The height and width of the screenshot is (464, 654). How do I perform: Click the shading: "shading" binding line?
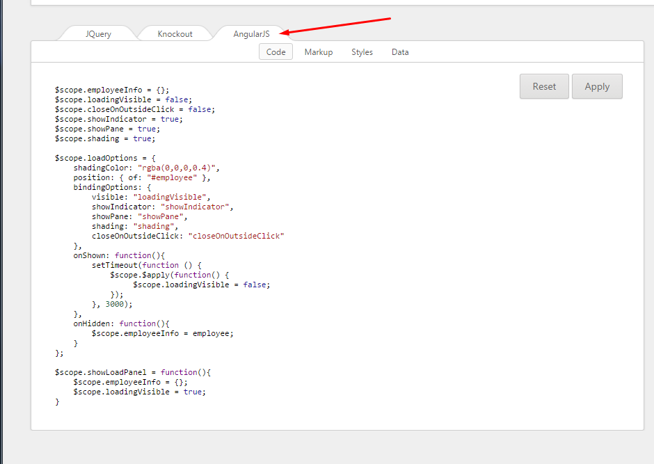135,226
